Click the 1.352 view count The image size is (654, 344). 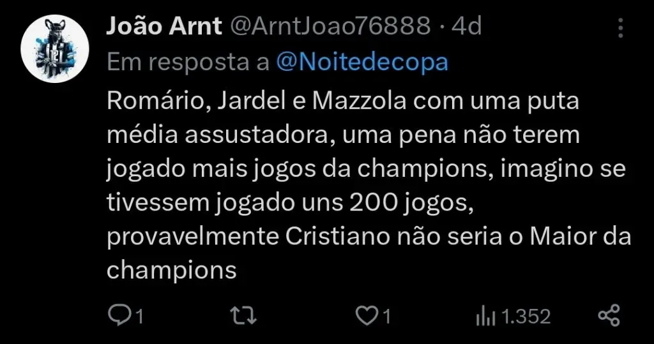(525, 316)
